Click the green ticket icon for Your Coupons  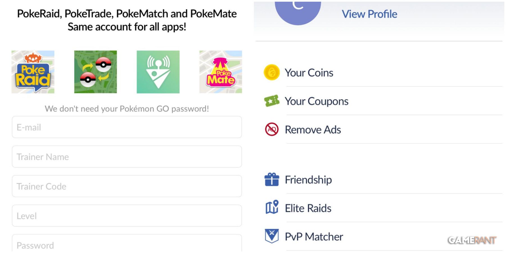pyautogui.click(x=272, y=101)
